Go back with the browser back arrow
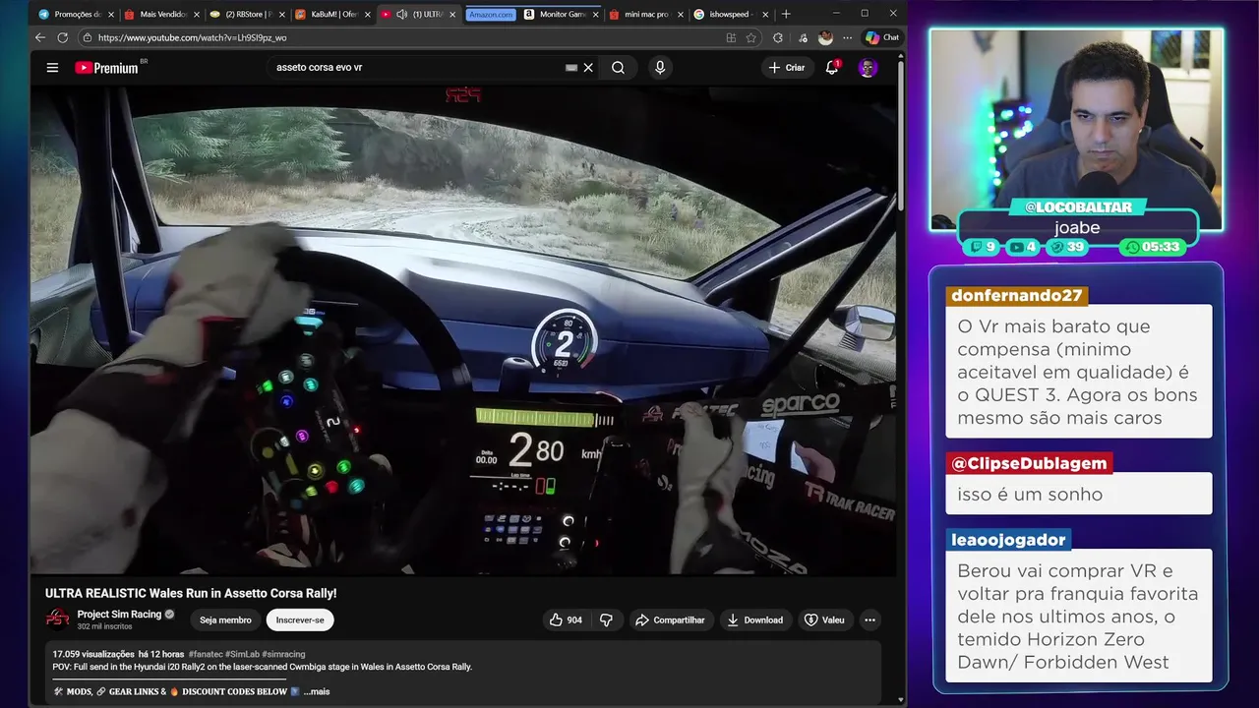 coord(40,37)
